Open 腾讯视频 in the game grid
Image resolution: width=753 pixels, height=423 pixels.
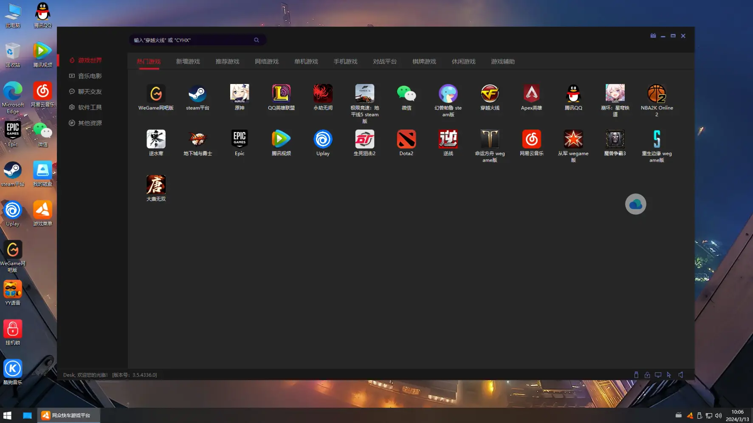click(x=281, y=143)
